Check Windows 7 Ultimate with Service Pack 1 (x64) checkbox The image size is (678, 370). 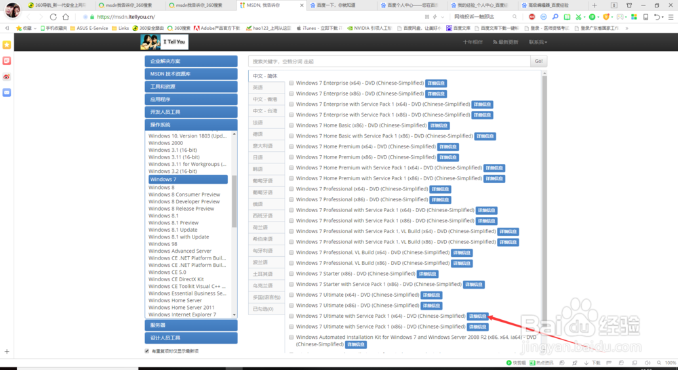(292, 316)
